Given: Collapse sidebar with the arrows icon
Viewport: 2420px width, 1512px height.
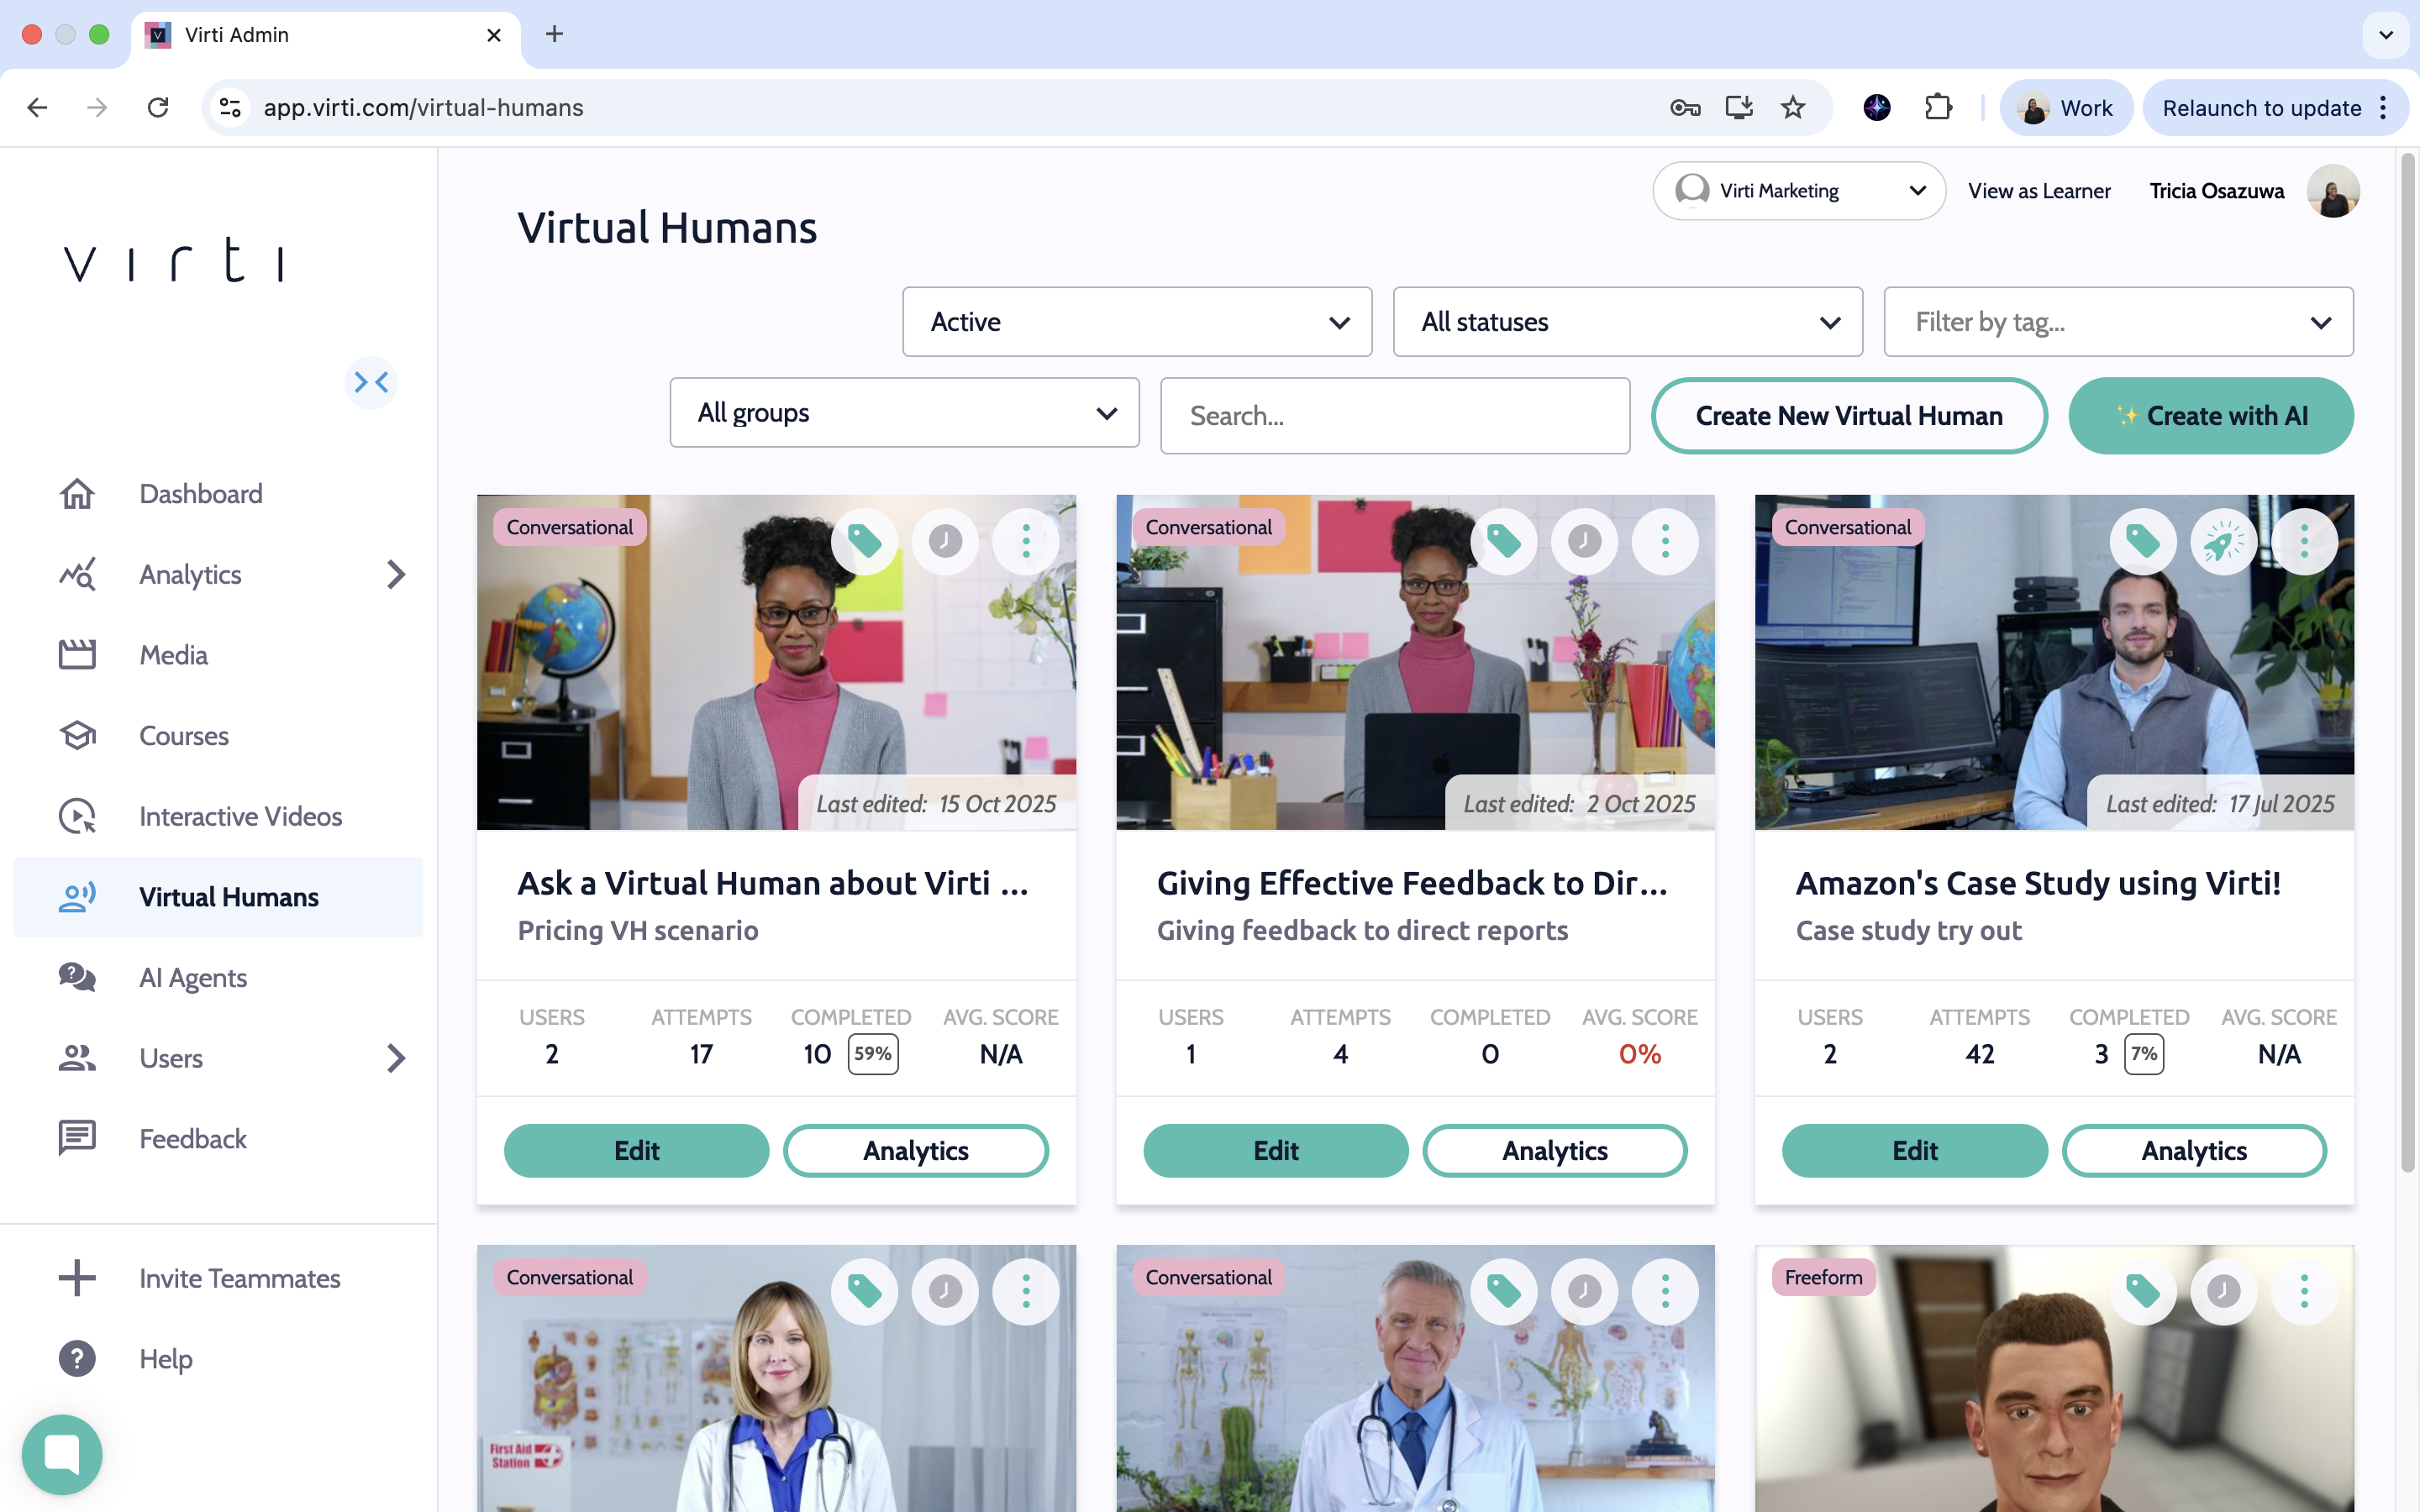Looking at the screenshot, I should (x=371, y=382).
